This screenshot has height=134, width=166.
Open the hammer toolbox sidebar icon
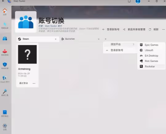coord(5,93)
